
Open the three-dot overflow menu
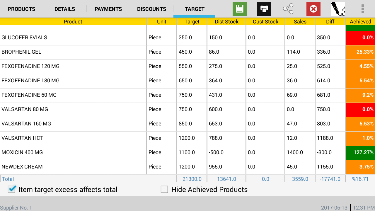coord(363,9)
